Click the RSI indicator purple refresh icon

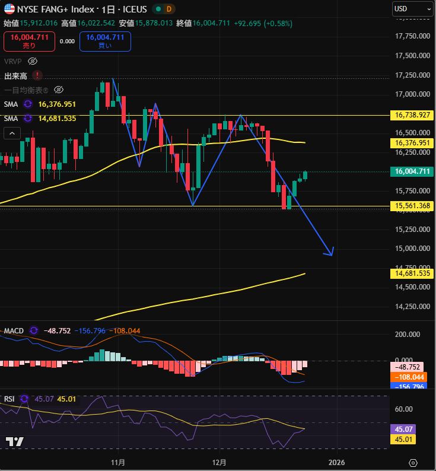(24, 399)
